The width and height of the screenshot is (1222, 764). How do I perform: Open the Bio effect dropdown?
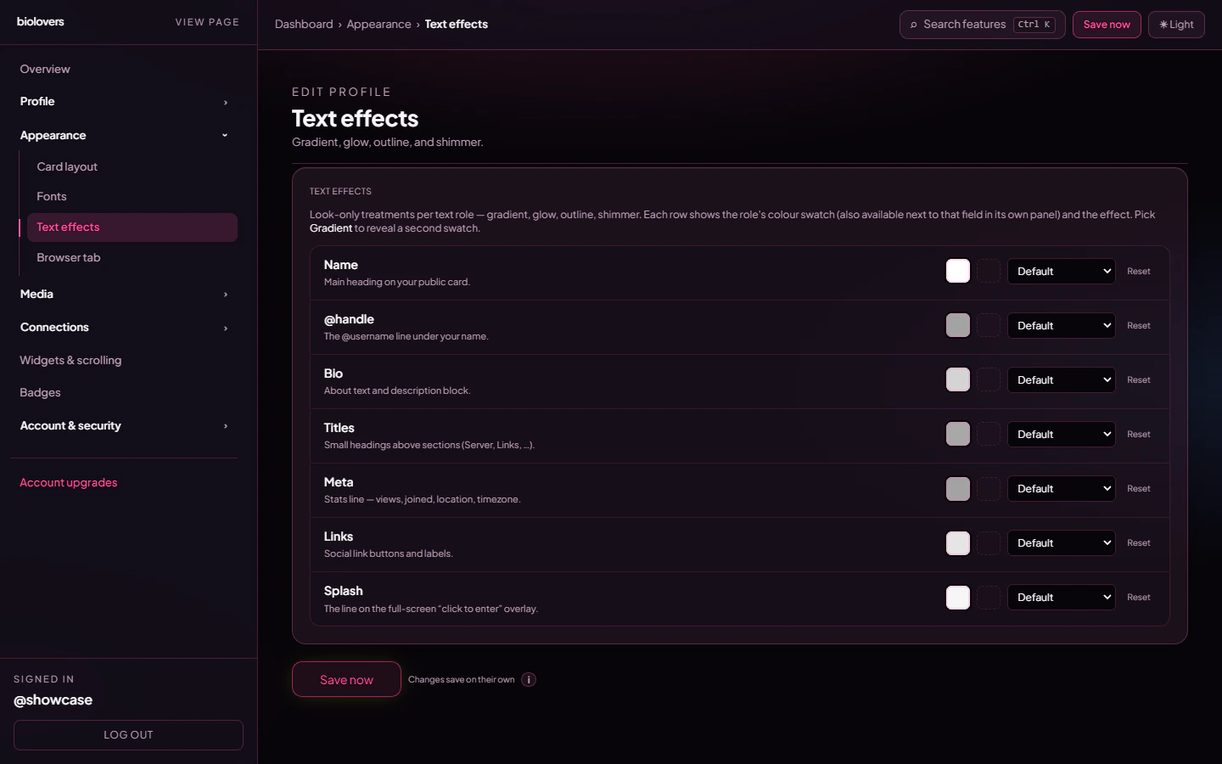(x=1061, y=379)
